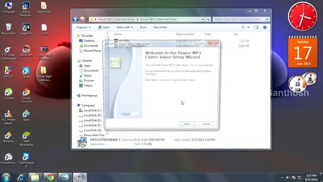Select the KEYGEN file row
This screenshot has height=182, width=323.
click(181, 41)
